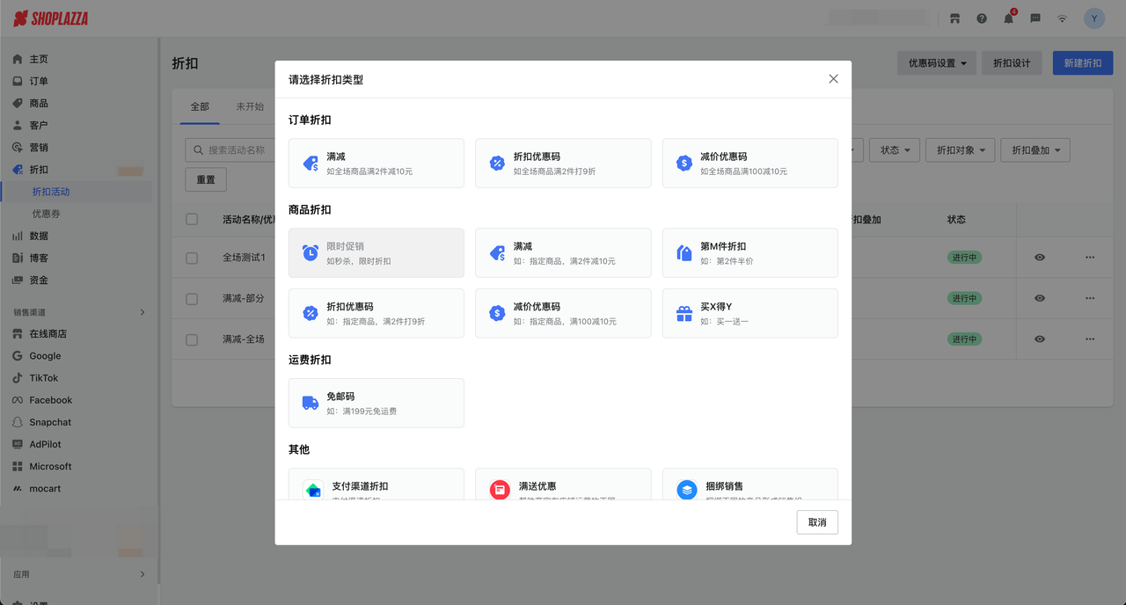The height and width of the screenshot is (605, 1126).
Task: Expand the 折扣叠加 dropdown
Action: (1035, 149)
